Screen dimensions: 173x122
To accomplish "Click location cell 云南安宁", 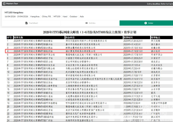I will (155, 58).
